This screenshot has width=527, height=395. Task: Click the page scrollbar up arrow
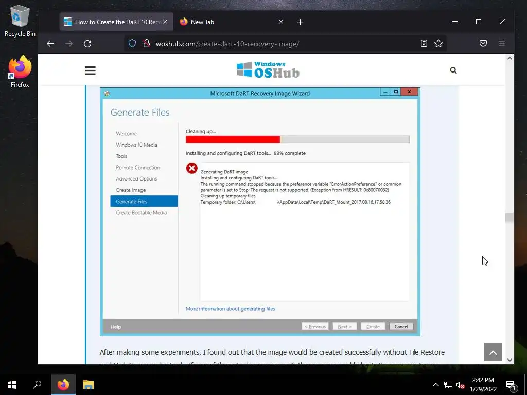click(510, 58)
